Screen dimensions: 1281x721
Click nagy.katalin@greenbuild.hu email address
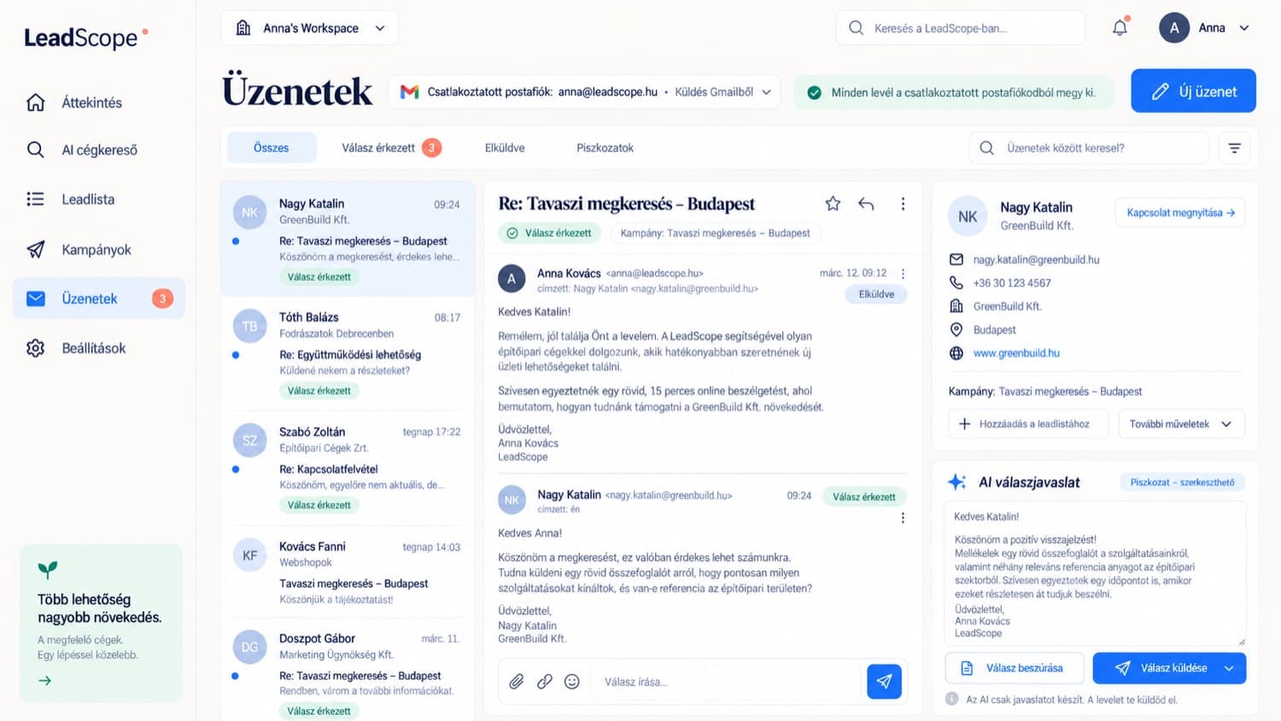point(1036,260)
